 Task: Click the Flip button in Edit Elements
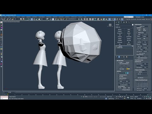click(x=145, y=64)
